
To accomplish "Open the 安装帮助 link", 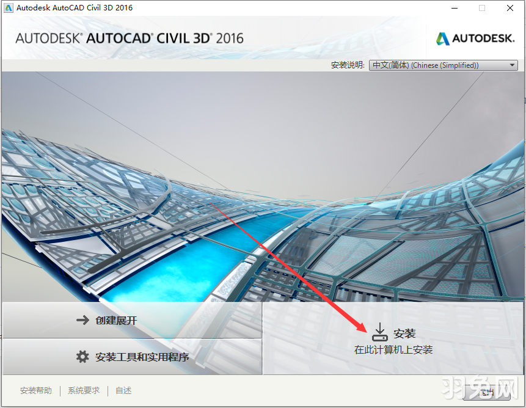I will coord(35,390).
